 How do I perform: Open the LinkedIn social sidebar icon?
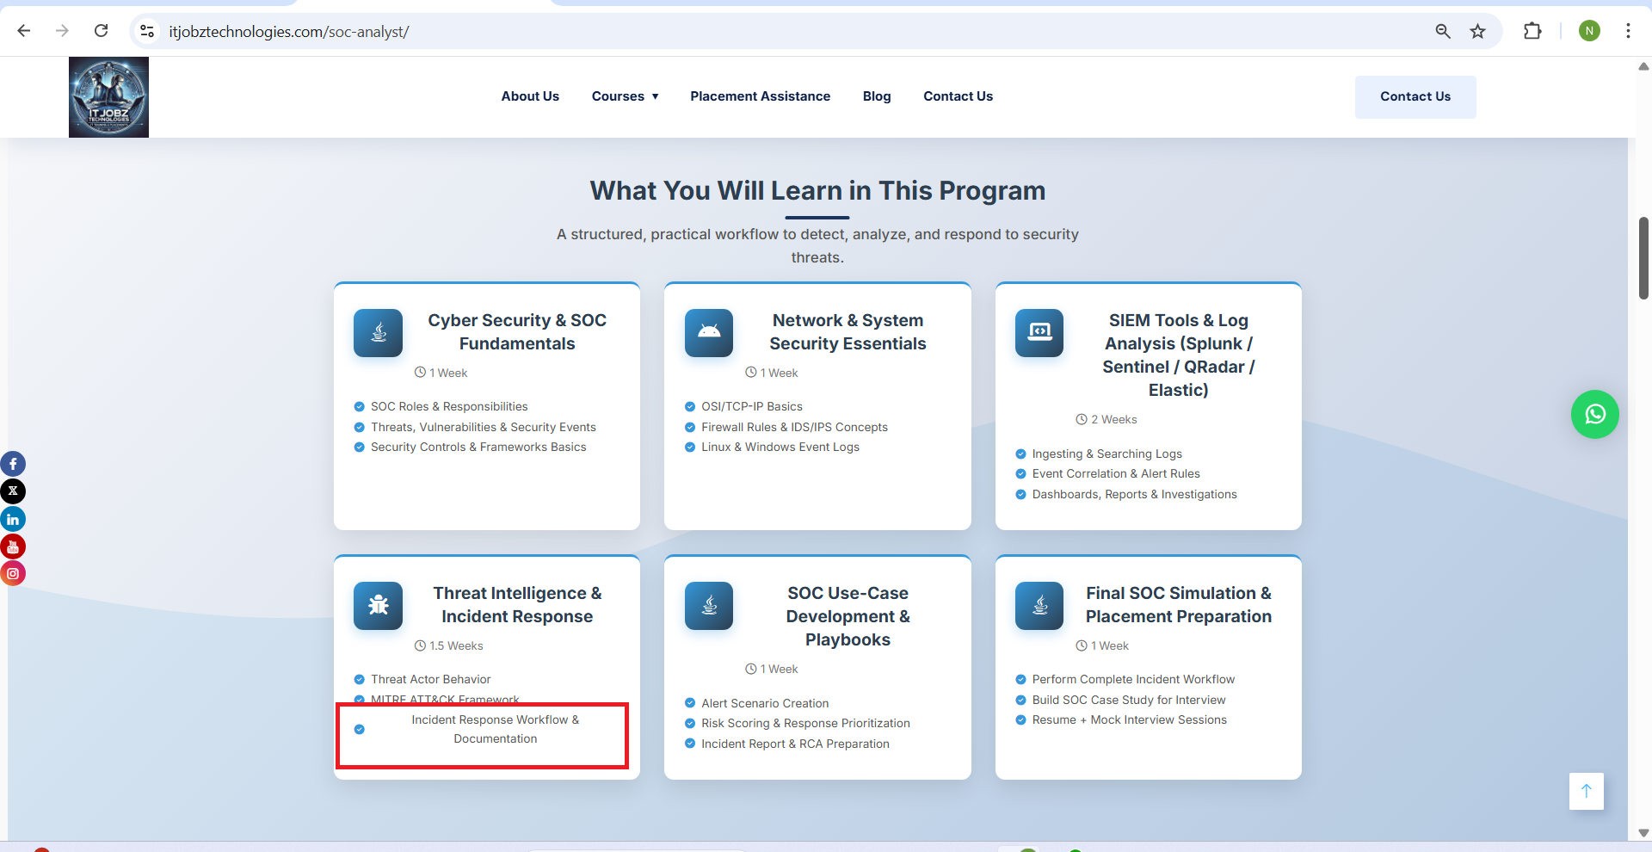(13, 519)
